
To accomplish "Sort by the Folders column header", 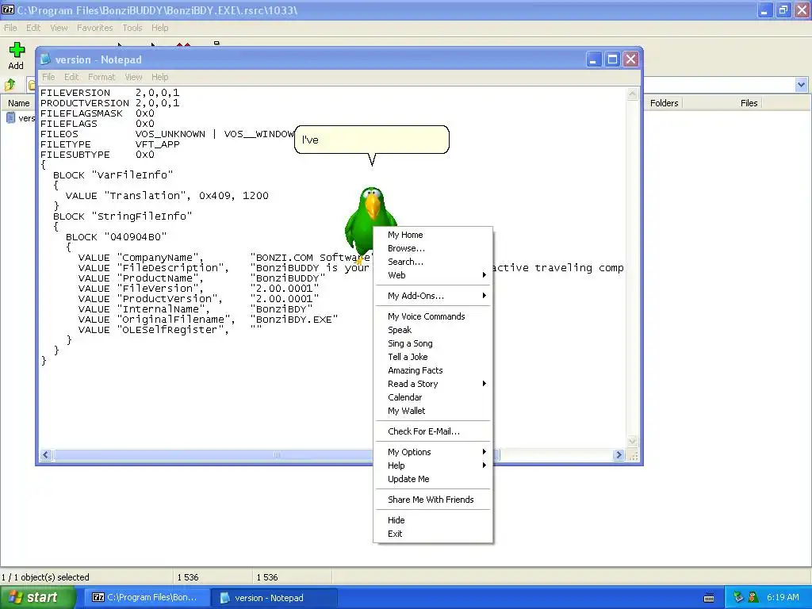I will coord(665,103).
